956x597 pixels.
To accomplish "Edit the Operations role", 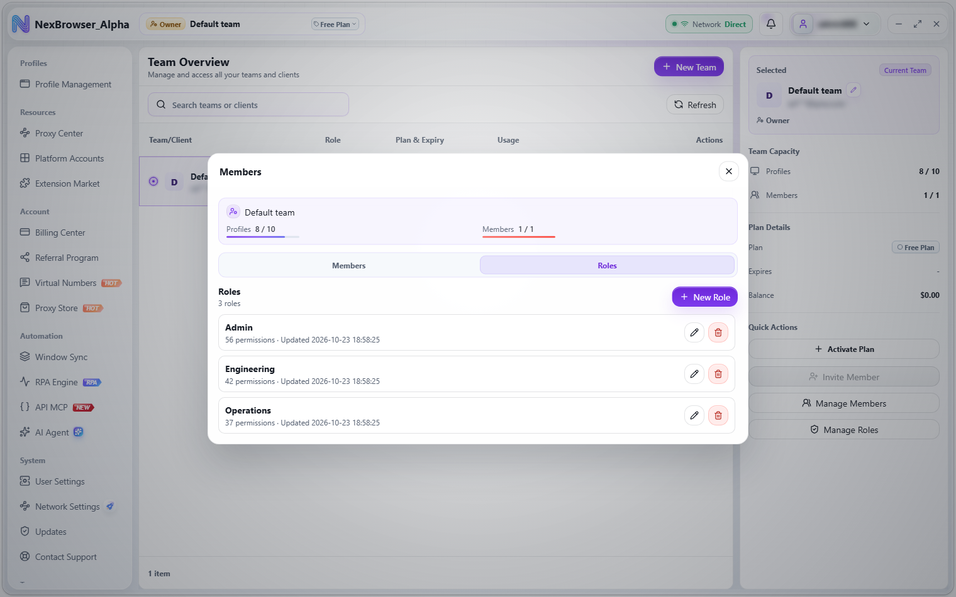I will (x=694, y=415).
